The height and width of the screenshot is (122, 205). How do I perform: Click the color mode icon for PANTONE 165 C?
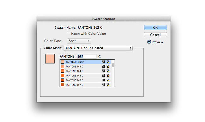(x=108, y=75)
